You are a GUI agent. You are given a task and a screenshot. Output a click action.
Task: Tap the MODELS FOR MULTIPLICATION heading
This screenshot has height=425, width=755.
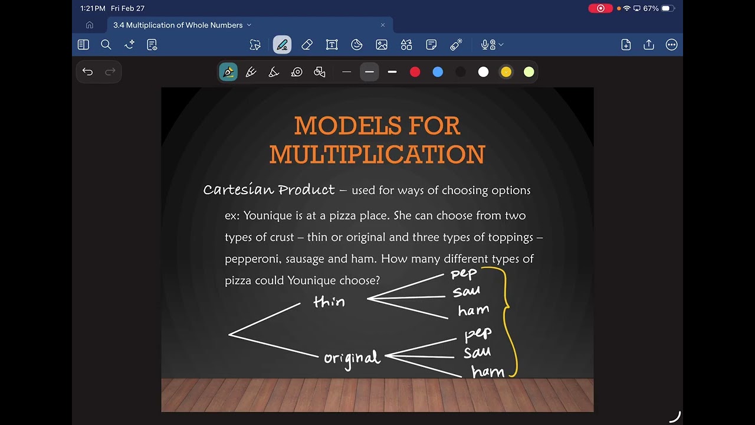377,140
